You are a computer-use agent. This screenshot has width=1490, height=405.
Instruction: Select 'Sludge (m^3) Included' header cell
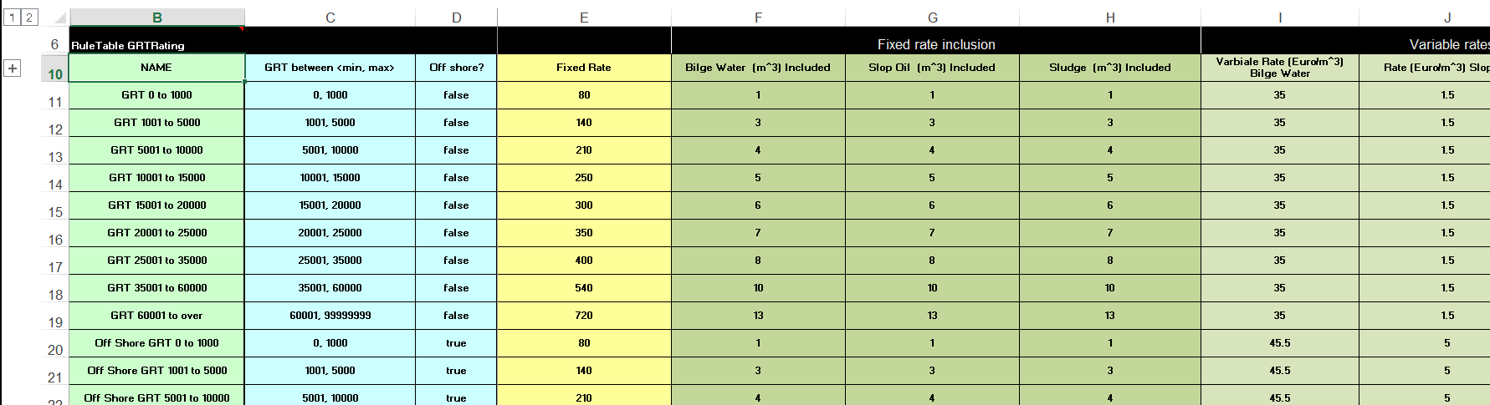point(1110,68)
